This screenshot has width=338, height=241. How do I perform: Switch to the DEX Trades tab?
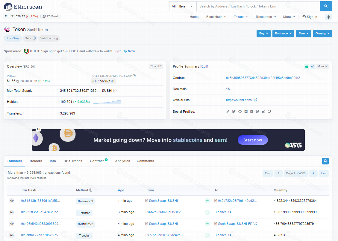pos(73,161)
